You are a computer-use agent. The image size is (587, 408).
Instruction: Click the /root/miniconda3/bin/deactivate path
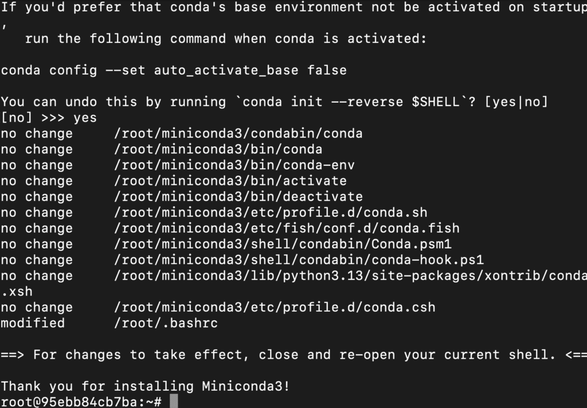click(x=238, y=196)
